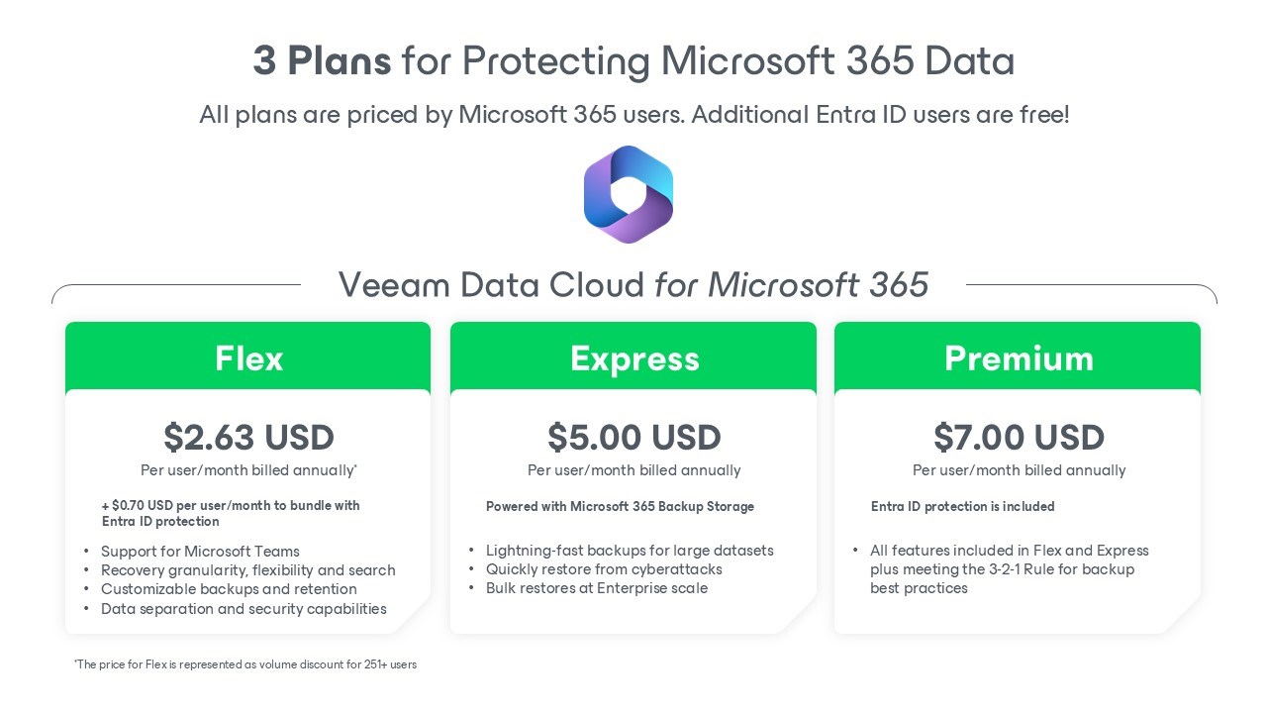The height and width of the screenshot is (713, 1267).
Task: Click the Veeam Data Cloud for Microsoft 365 heading
Action: coord(633,285)
